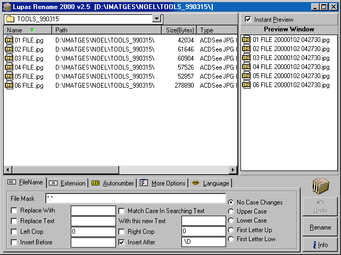Select the 03 FILE.jpg file icon
The width and height of the screenshot is (341, 255).
(9, 58)
